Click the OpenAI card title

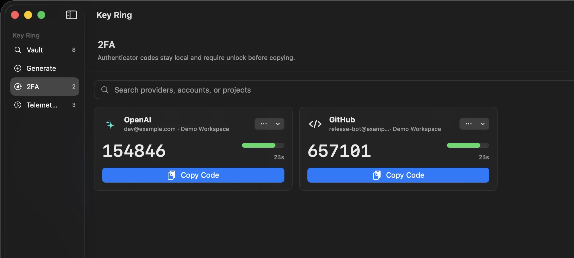(137, 120)
